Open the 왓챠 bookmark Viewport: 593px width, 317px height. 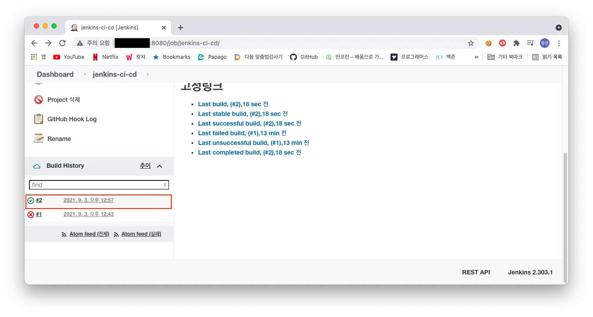136,57
